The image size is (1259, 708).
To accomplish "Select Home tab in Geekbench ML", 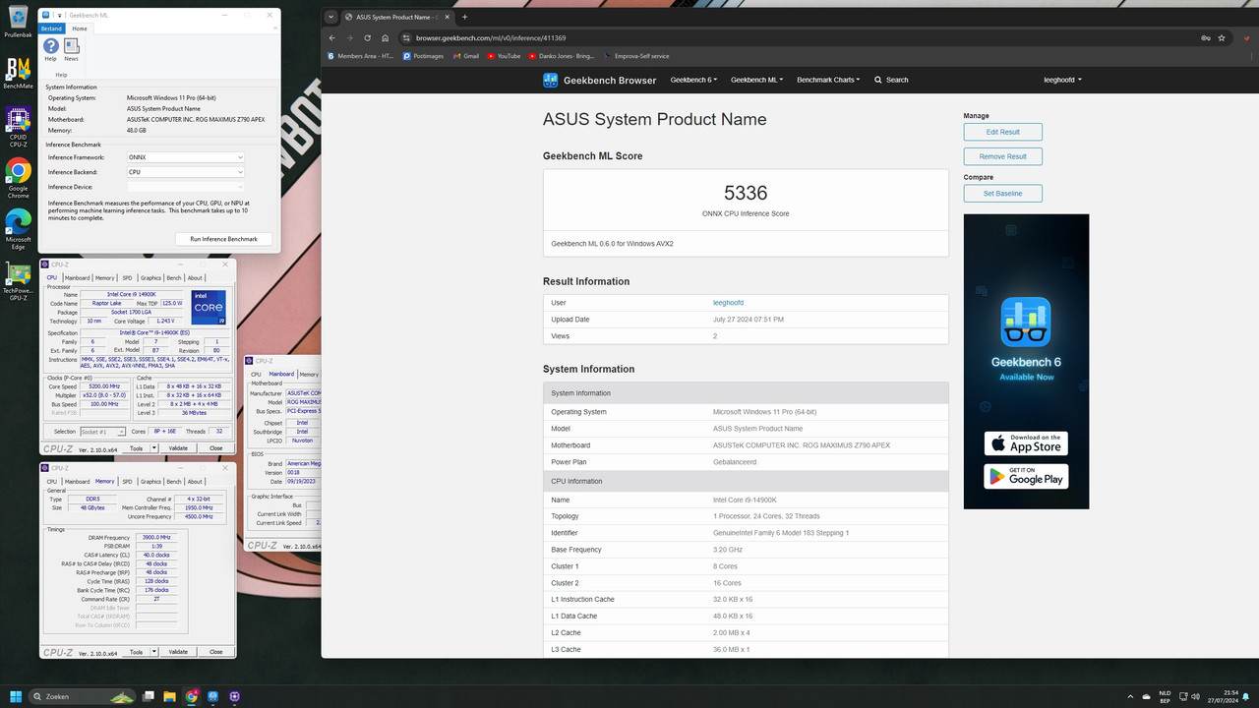I will pos(80,29).
